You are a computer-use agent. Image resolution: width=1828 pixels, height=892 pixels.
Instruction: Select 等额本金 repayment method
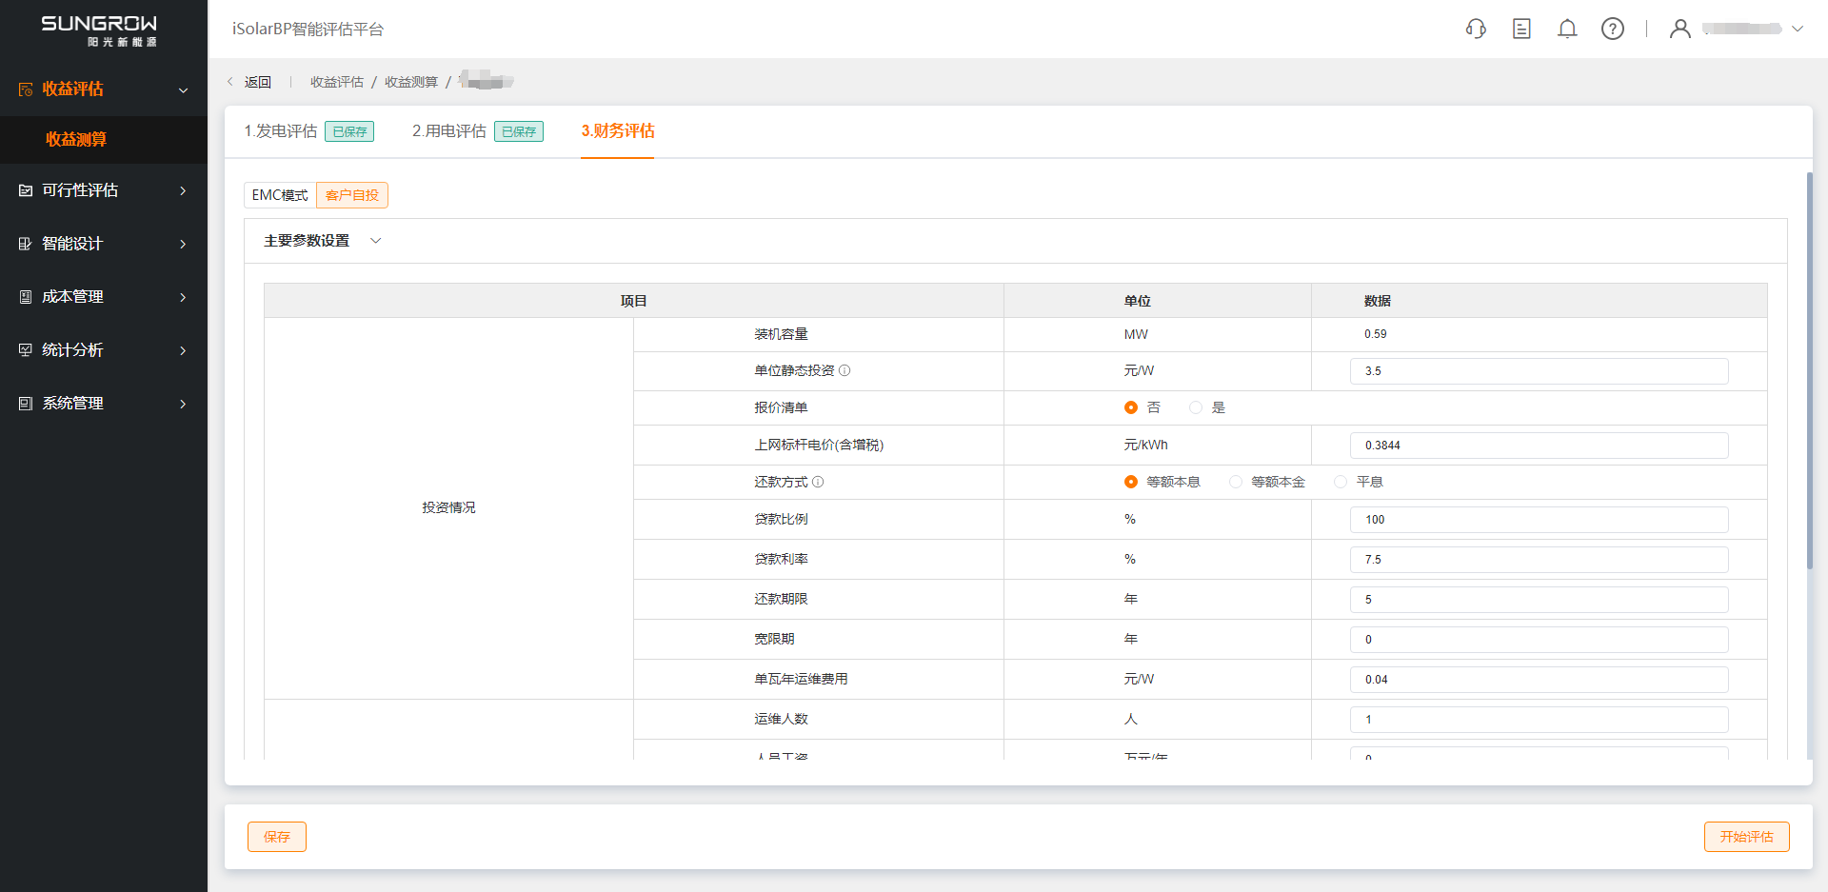tap(1236, 482)
